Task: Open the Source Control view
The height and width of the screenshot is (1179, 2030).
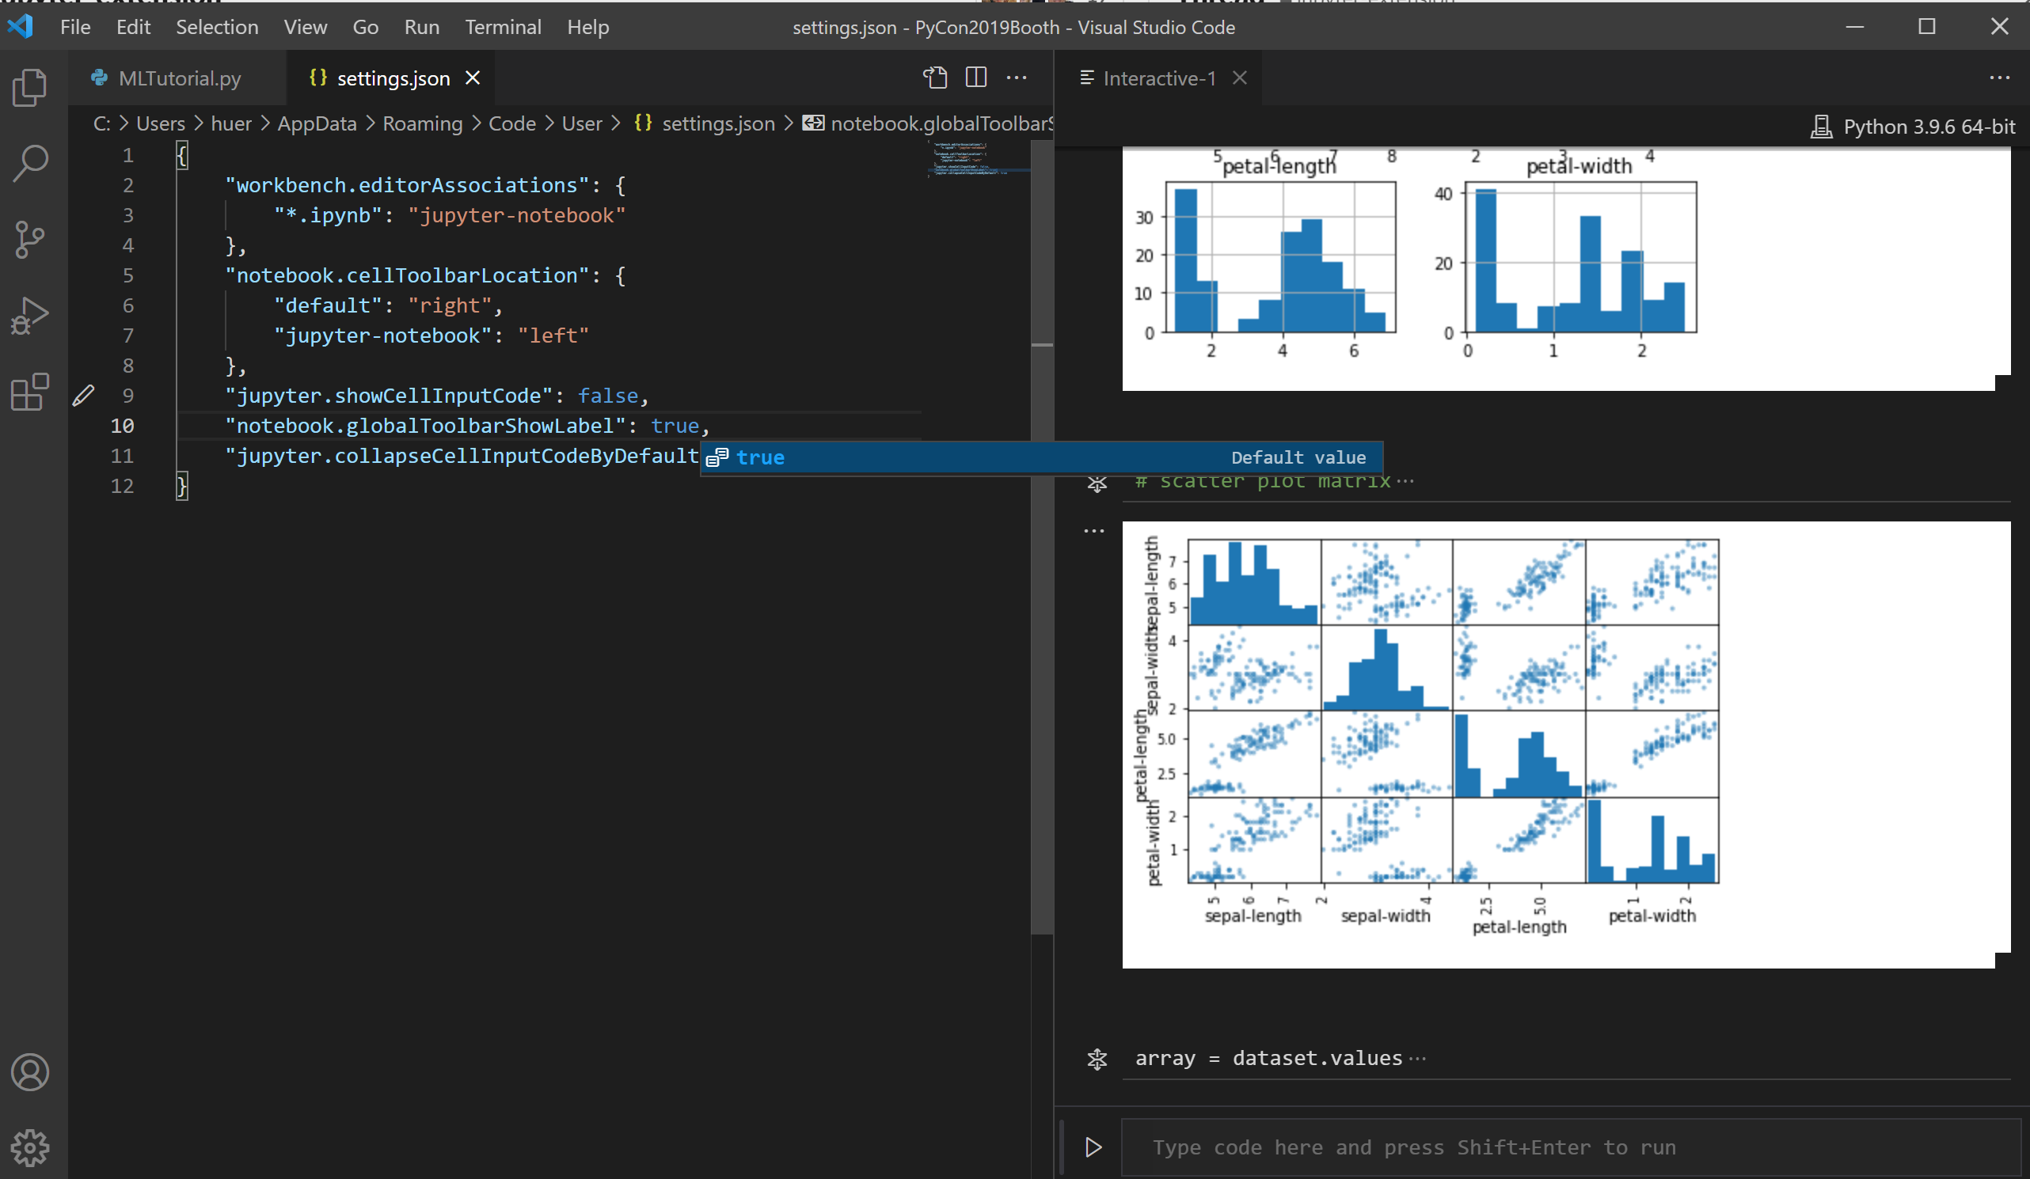Action: (x=30, y=239)
